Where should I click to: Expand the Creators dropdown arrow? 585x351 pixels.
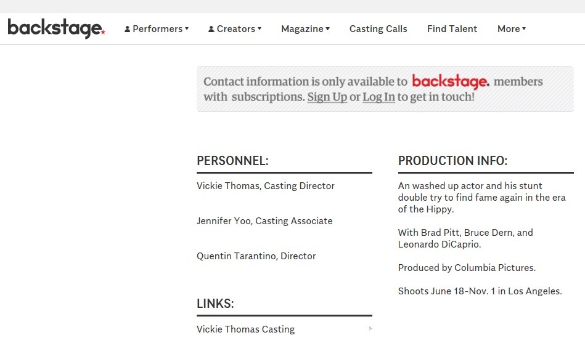(260, 28)
